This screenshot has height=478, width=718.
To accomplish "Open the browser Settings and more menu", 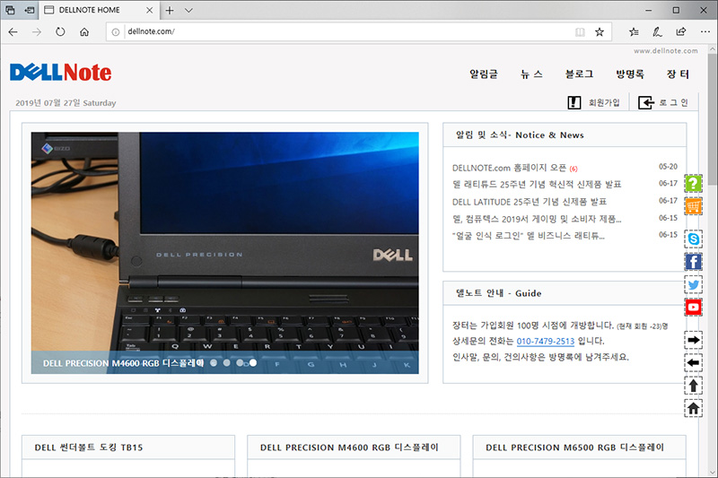I will [x=705, y=32].
